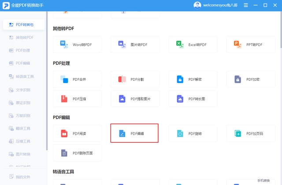Select 文字识别 in the sidebar
Screen dimensions: 282x185
(24, 90)
